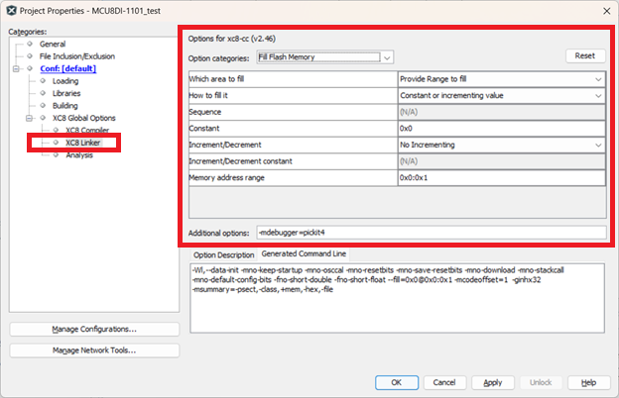619x398 pixels.
Task: Switch to the Option Description tab
Action: [224, 254]
